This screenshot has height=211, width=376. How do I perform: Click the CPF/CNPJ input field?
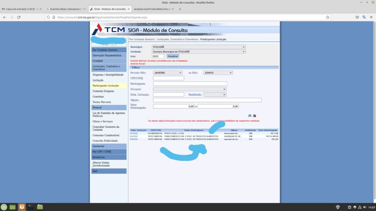pos(168,78)
